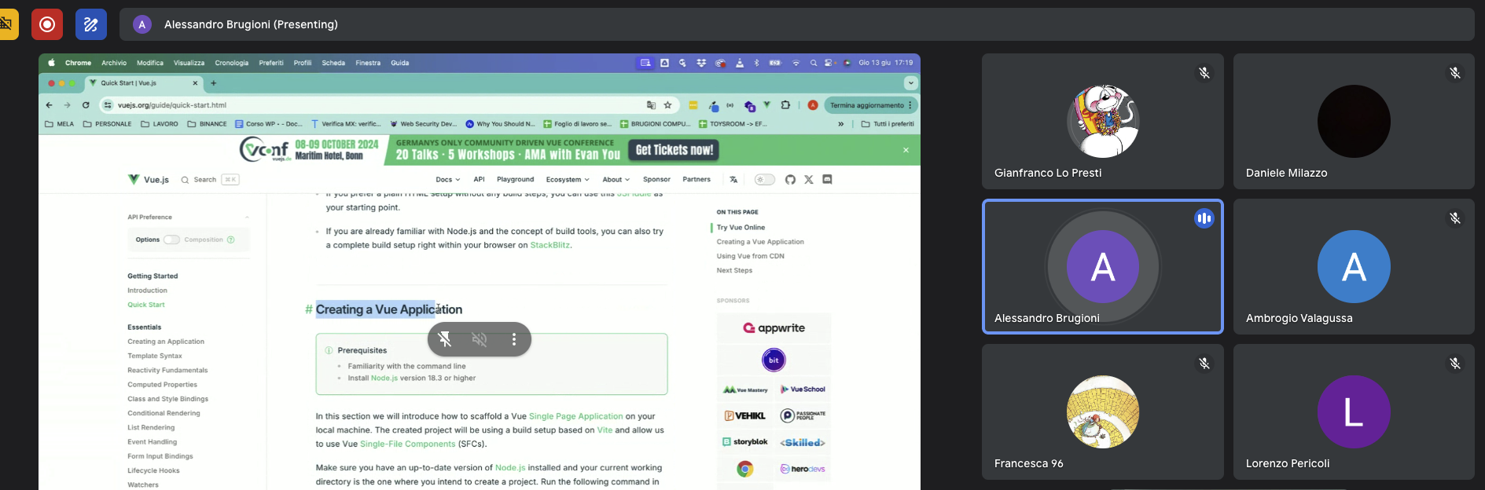
Task: Click the yellow camera-off icon at top left
Action: click(x=8, y=24)
